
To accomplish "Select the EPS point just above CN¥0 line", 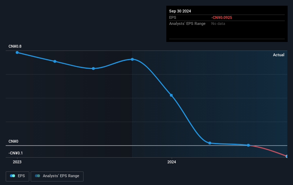I will (210, 143).
